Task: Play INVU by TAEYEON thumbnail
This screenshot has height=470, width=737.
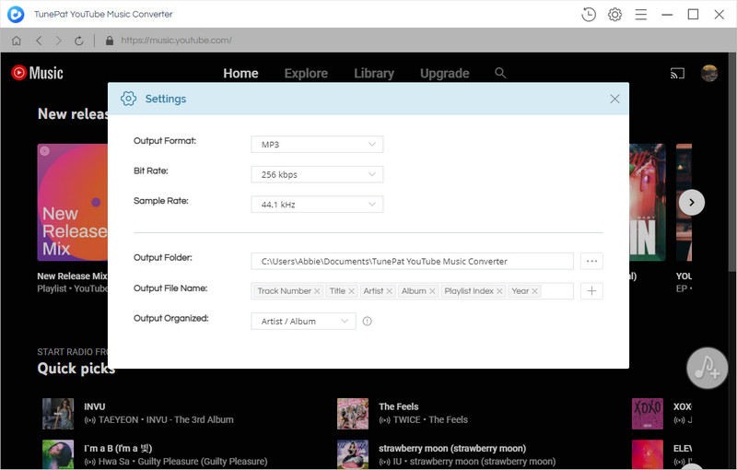Action: 58,414
